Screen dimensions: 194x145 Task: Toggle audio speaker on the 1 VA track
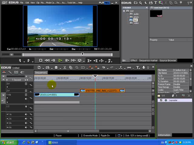point(26,98)
